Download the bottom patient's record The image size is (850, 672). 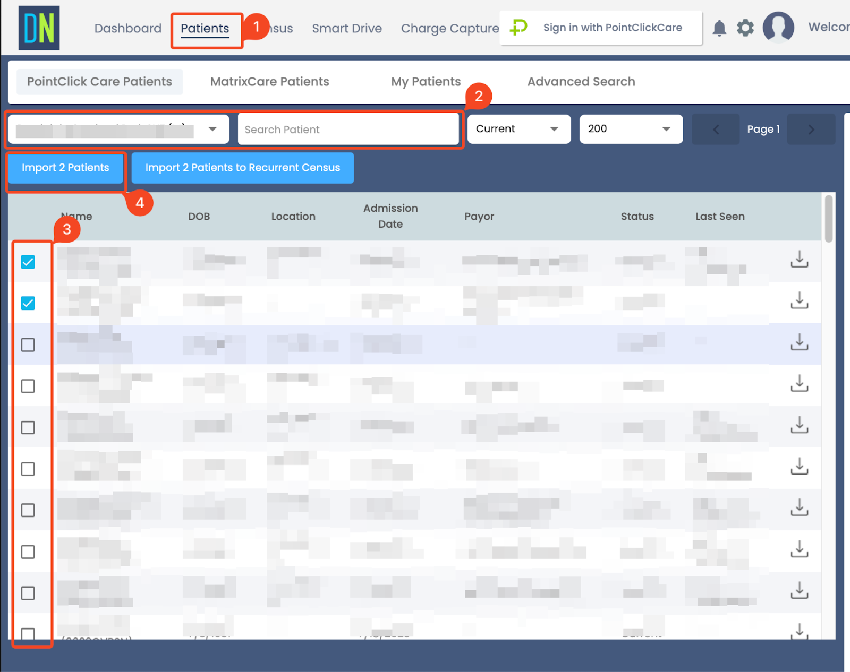pos(799,632)
